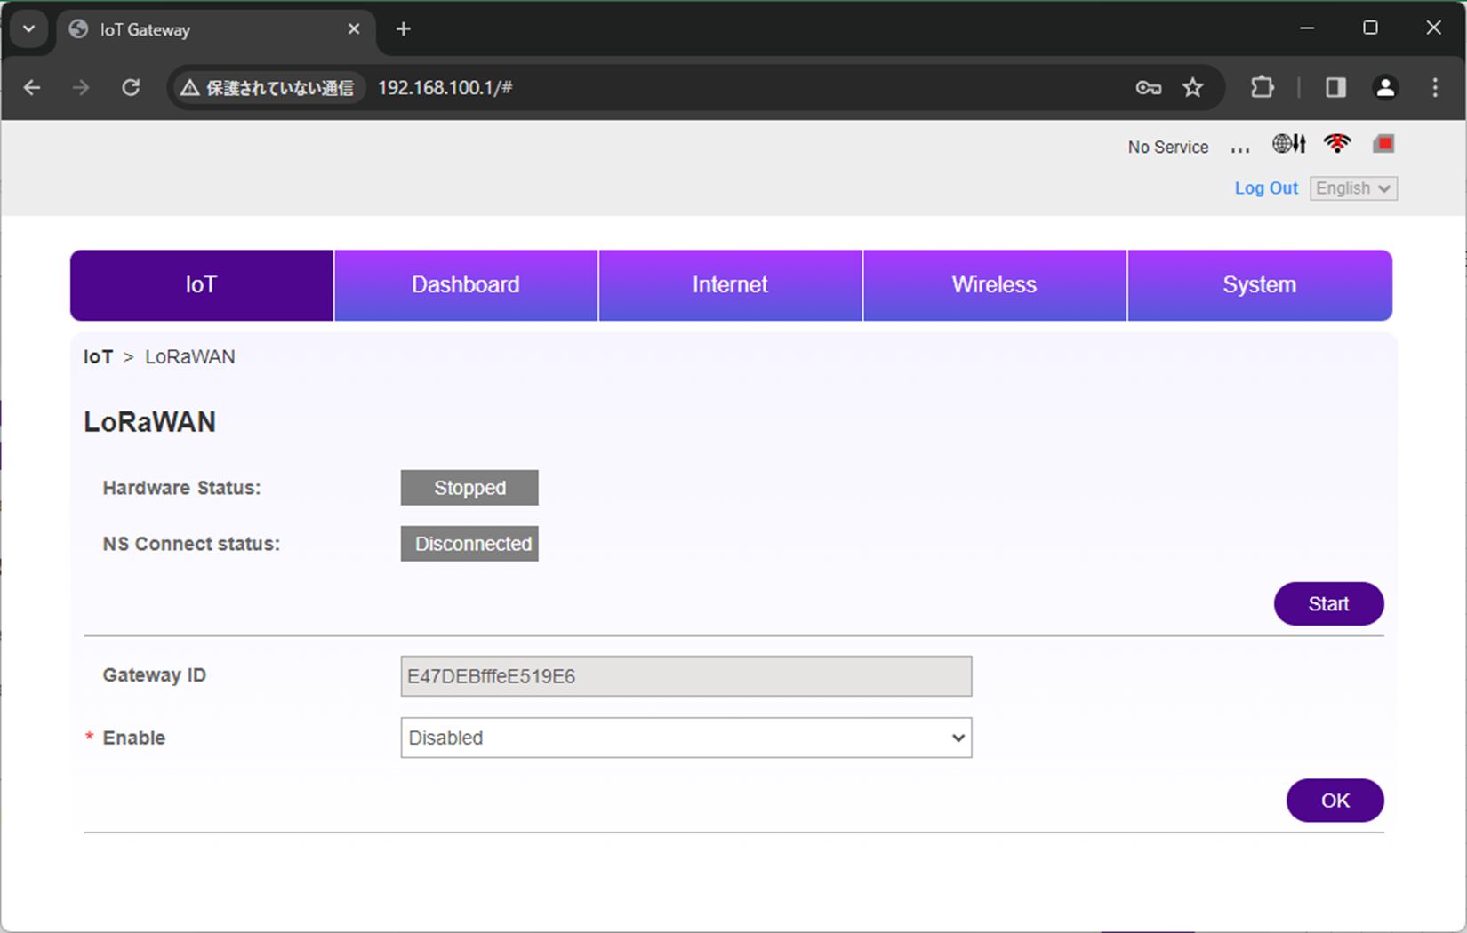
Task: Reload the page
Action: point(131,87)
